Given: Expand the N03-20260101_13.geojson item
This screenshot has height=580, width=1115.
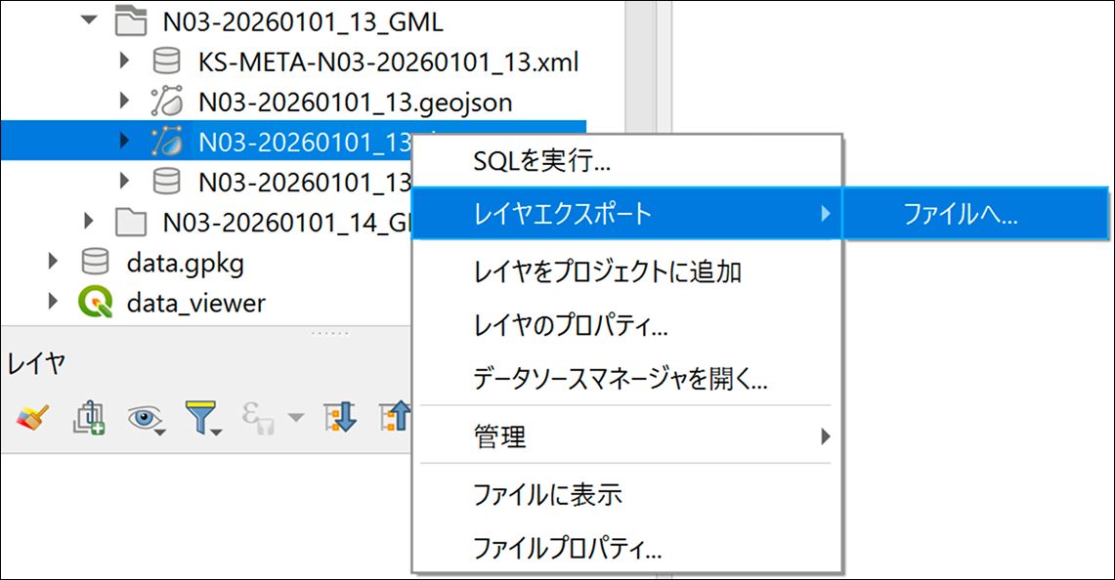Looking at the screenshot, I should click(x=124, y=101).
